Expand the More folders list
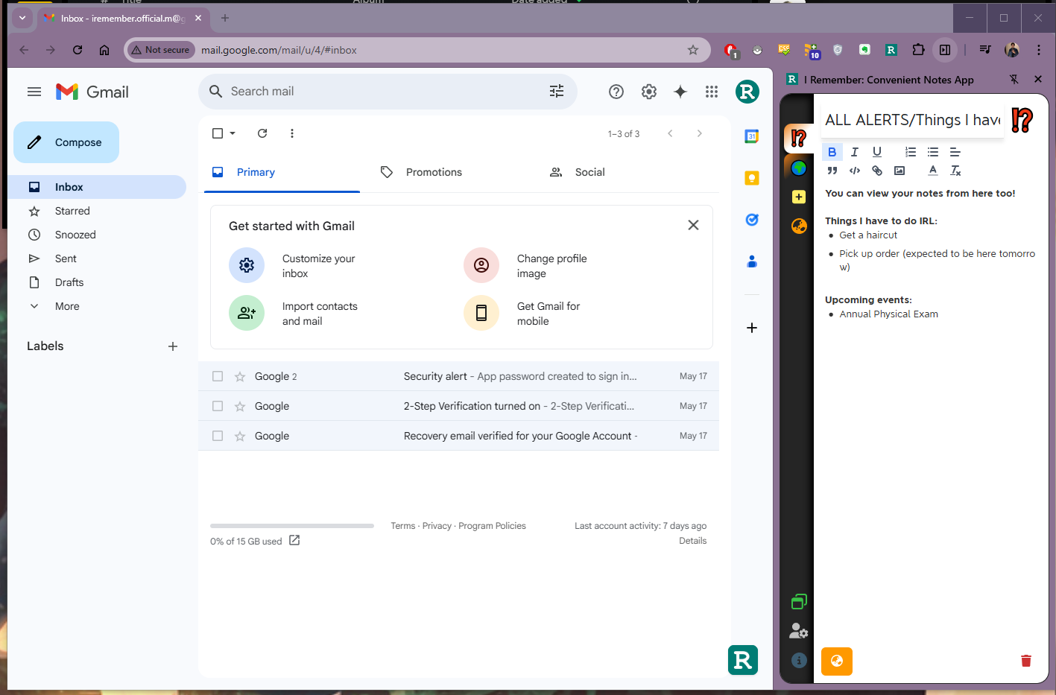Viewport: 1056px width, 695px height. 67,306
